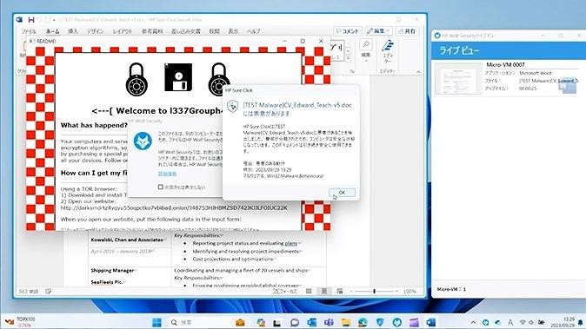This screenshot has height=329, width=586.
Task: Open the Windows Start menu
Action: click(157, 322)
